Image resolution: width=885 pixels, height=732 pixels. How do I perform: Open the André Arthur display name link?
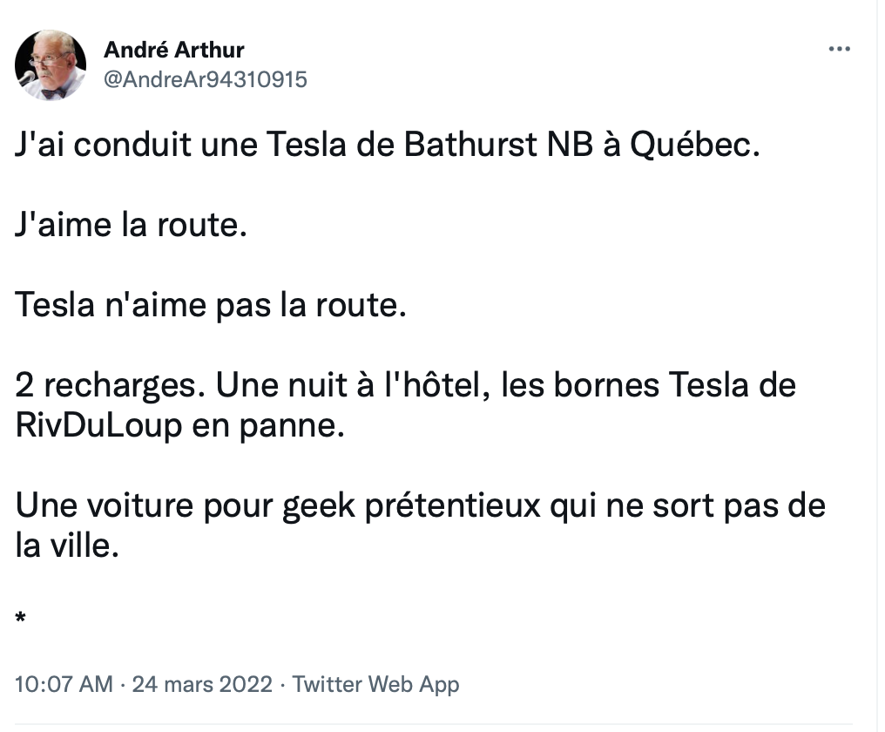[174, 50]
